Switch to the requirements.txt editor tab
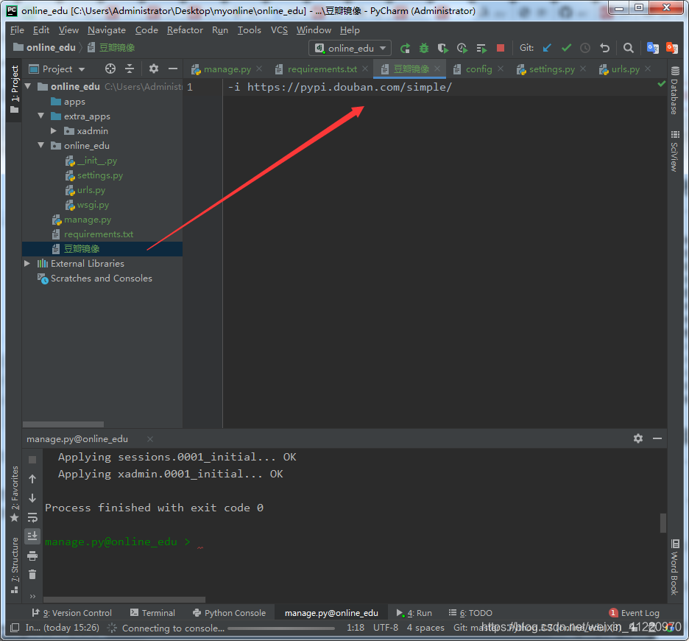 321,69
